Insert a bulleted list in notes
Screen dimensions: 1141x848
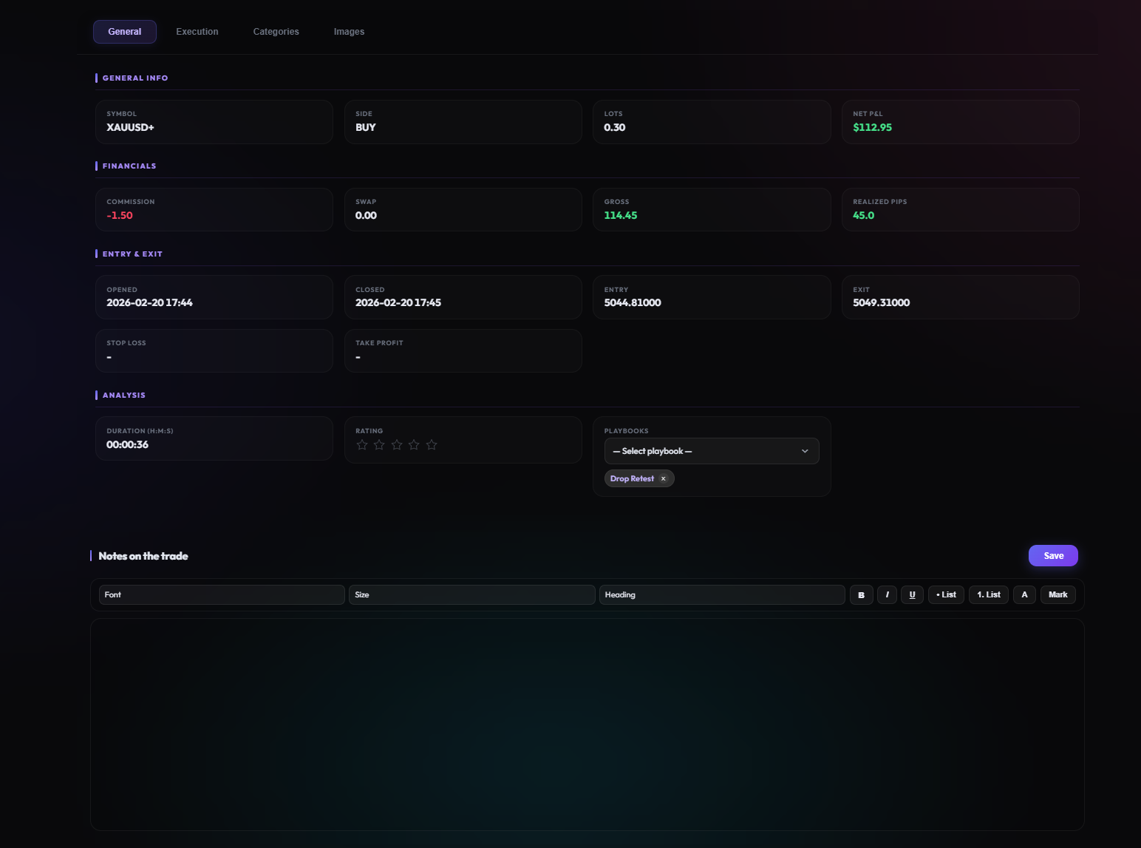point(946,595)
